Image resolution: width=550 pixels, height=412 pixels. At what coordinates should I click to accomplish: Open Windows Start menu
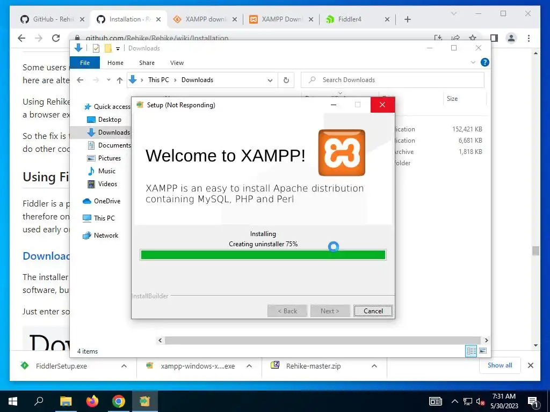pos(13,401)
